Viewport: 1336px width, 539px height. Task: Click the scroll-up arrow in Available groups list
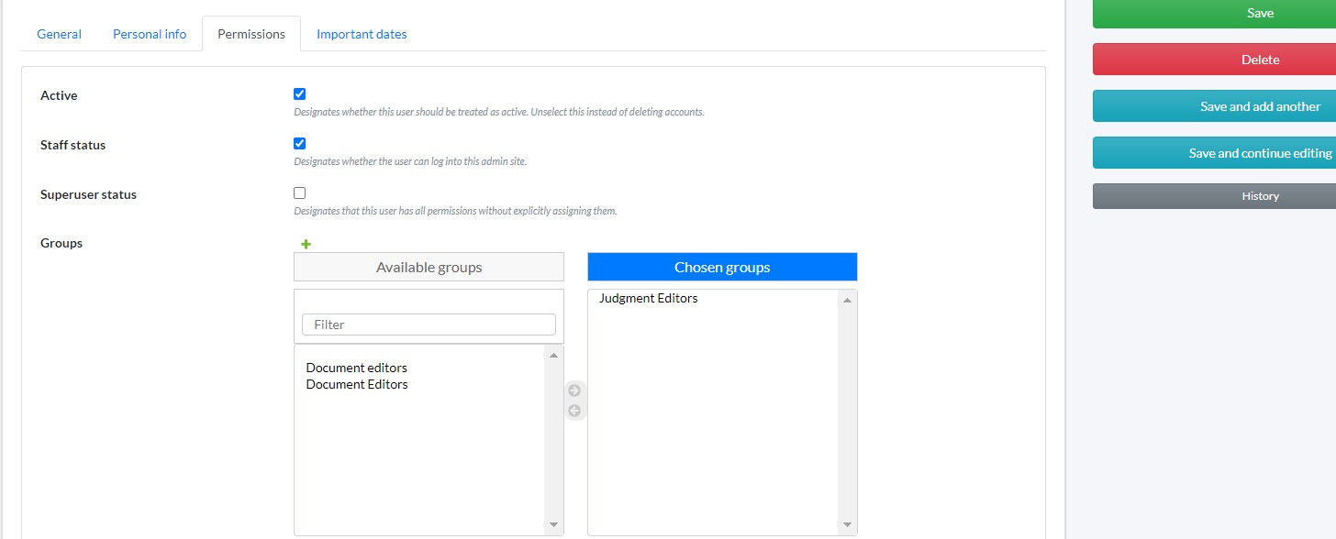click(x=553, y=355)
